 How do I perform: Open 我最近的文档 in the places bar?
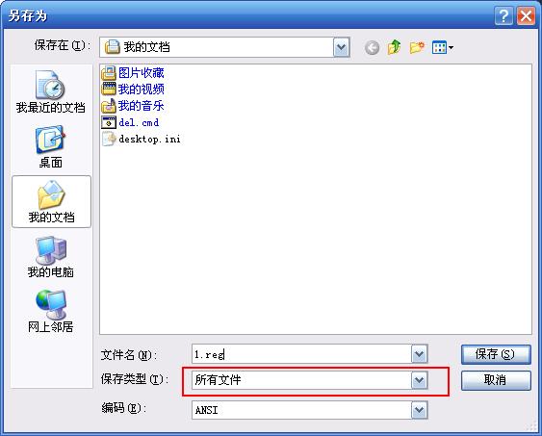(50, 91)
